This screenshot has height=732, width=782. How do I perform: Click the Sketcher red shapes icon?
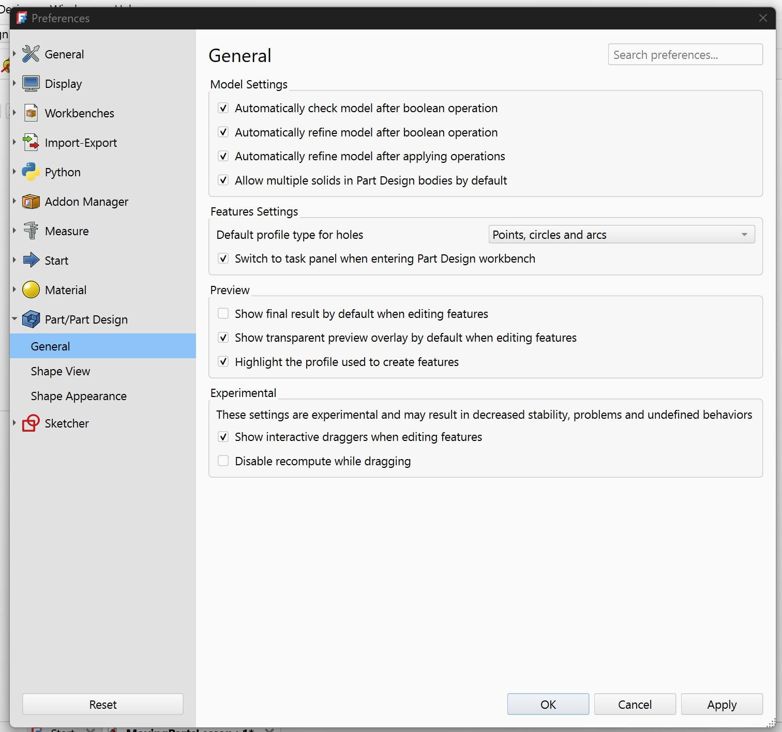tap(31, 423)
